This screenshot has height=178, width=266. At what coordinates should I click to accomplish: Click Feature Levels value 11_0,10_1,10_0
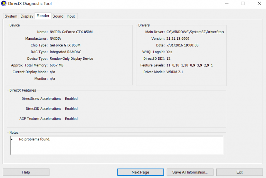[x=190, y=65]
